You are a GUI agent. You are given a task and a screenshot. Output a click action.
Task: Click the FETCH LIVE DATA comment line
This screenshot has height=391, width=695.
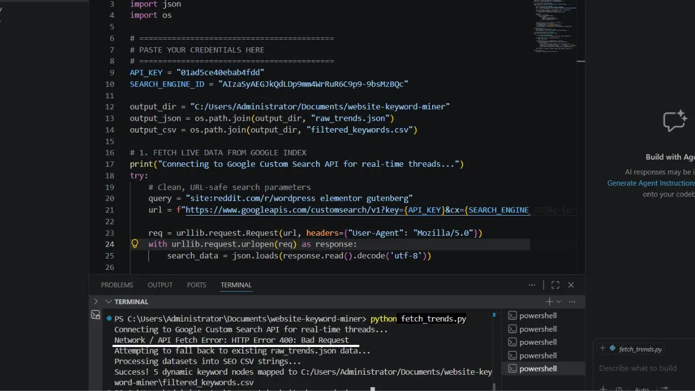pyautogui.click(x=218, y=153)
